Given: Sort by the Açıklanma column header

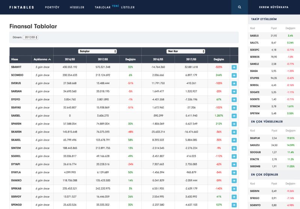Looking at the screenshot, I should tap(42, 59).
